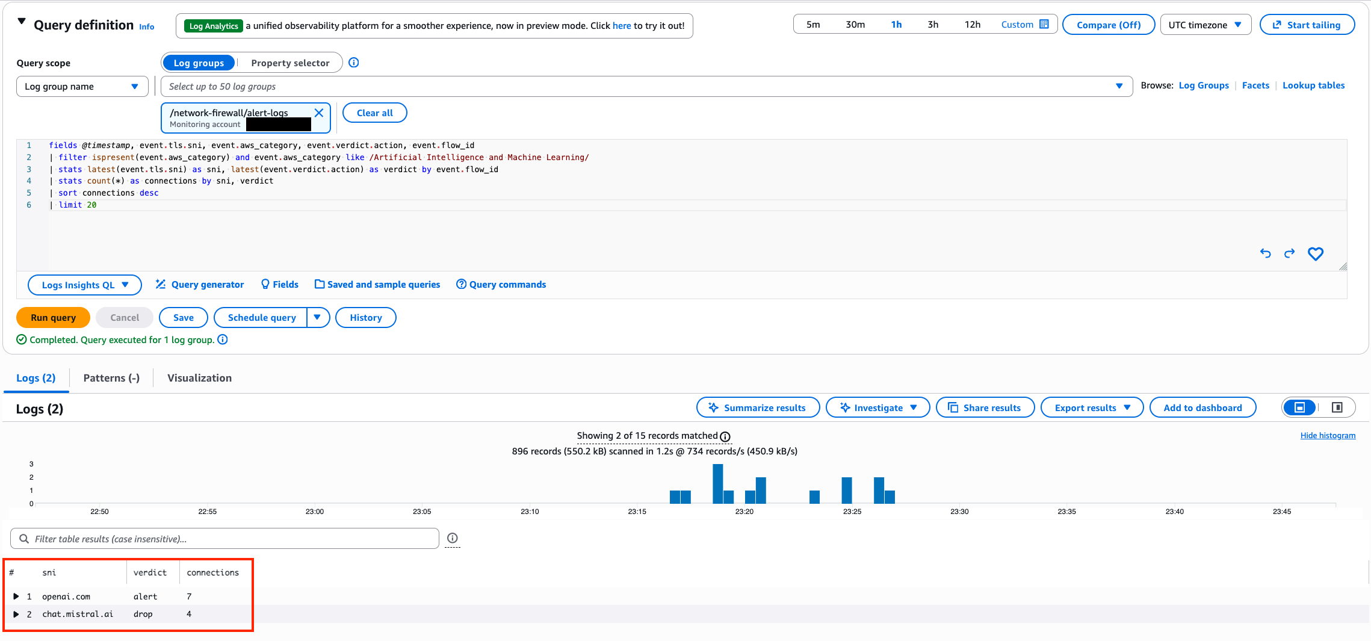
Task: Select the 3h time range
Action: pos(933,25)
